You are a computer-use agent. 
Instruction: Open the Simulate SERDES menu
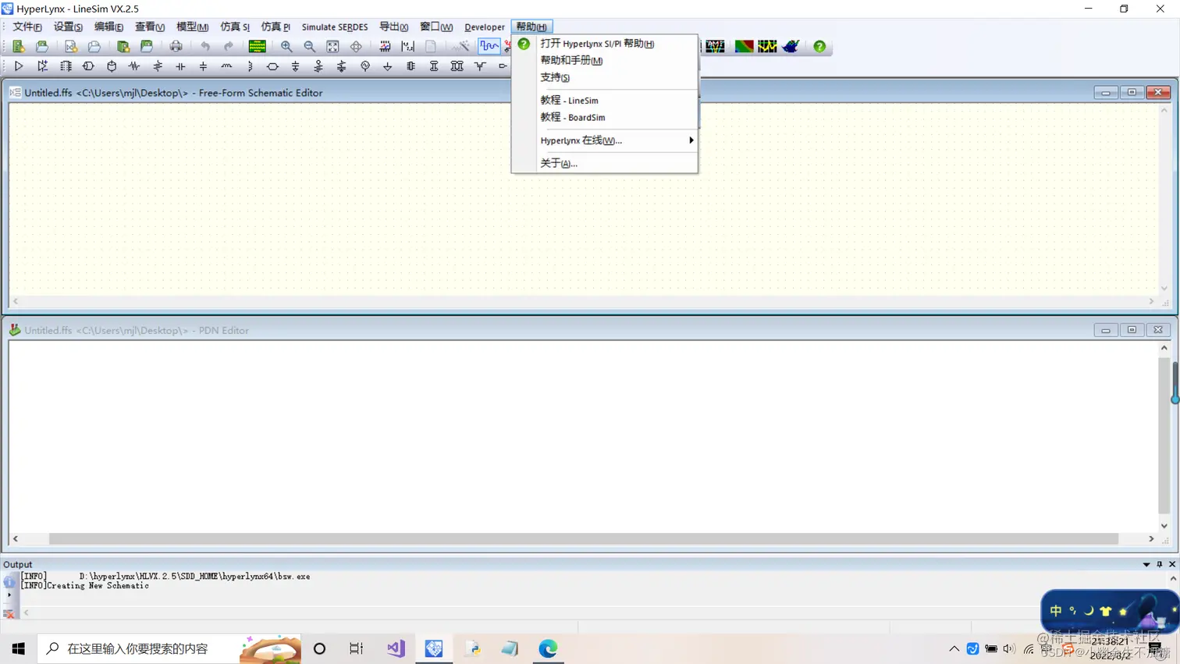tap(335, 27)
